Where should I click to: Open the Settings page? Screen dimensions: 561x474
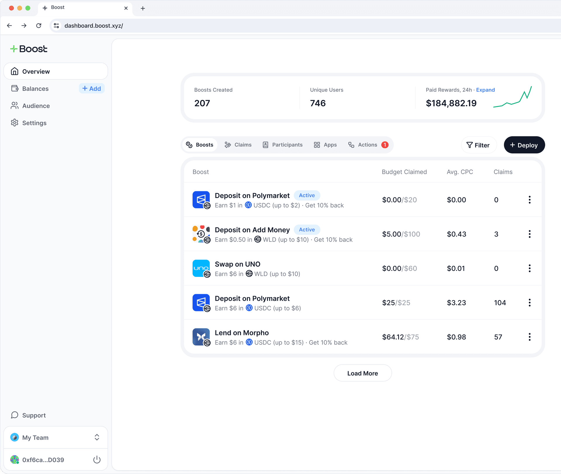[34, 123]
